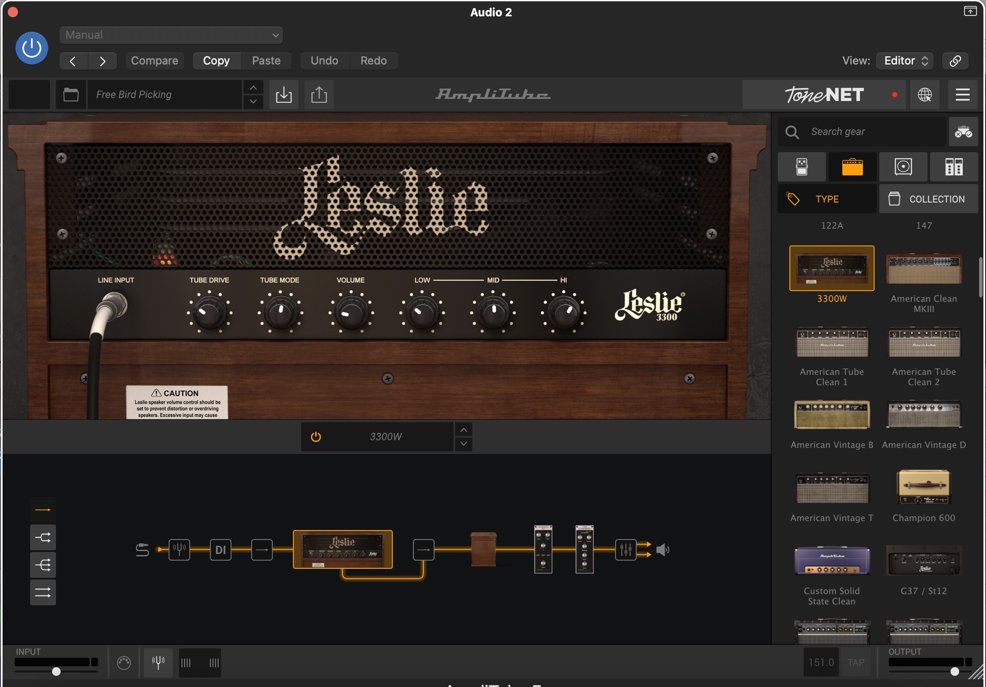Screen dimensions: 986x687
Task: Select the Leslie cabinet in signal chain
Action: [484, 549]
